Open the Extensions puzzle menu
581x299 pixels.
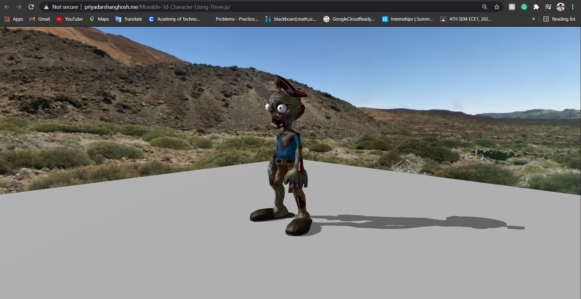click(x=536, y=7)
